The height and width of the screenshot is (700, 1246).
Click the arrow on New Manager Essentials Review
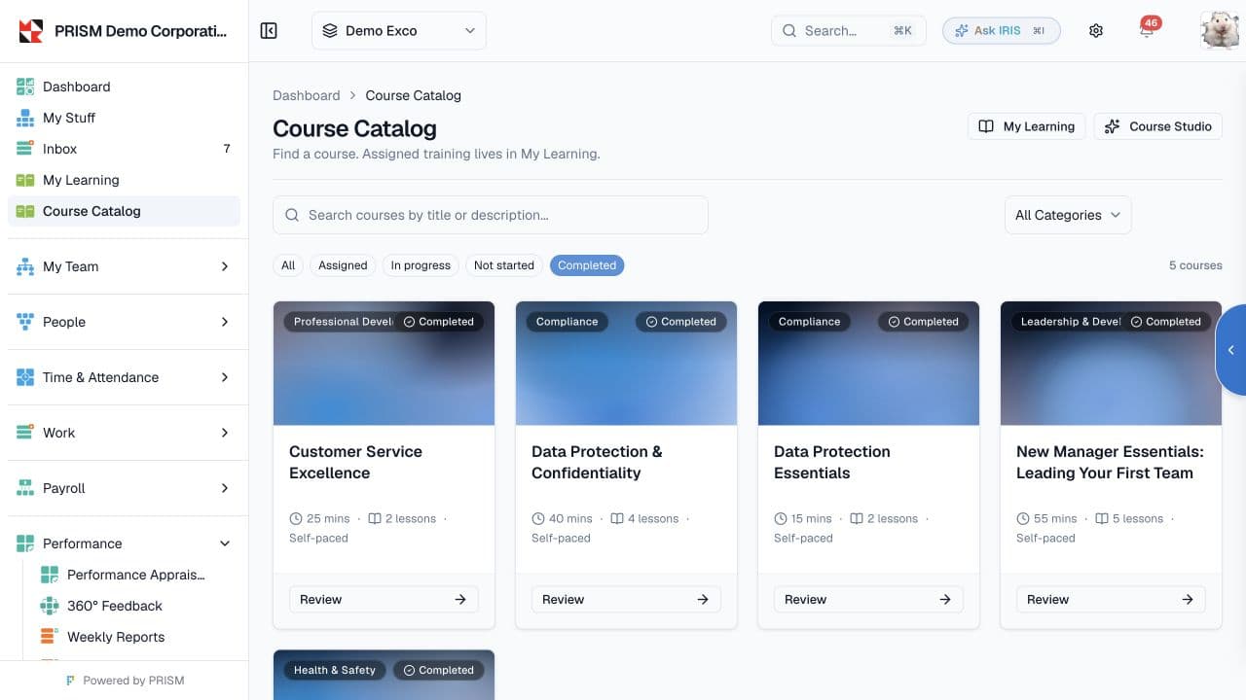point(1188,600)
